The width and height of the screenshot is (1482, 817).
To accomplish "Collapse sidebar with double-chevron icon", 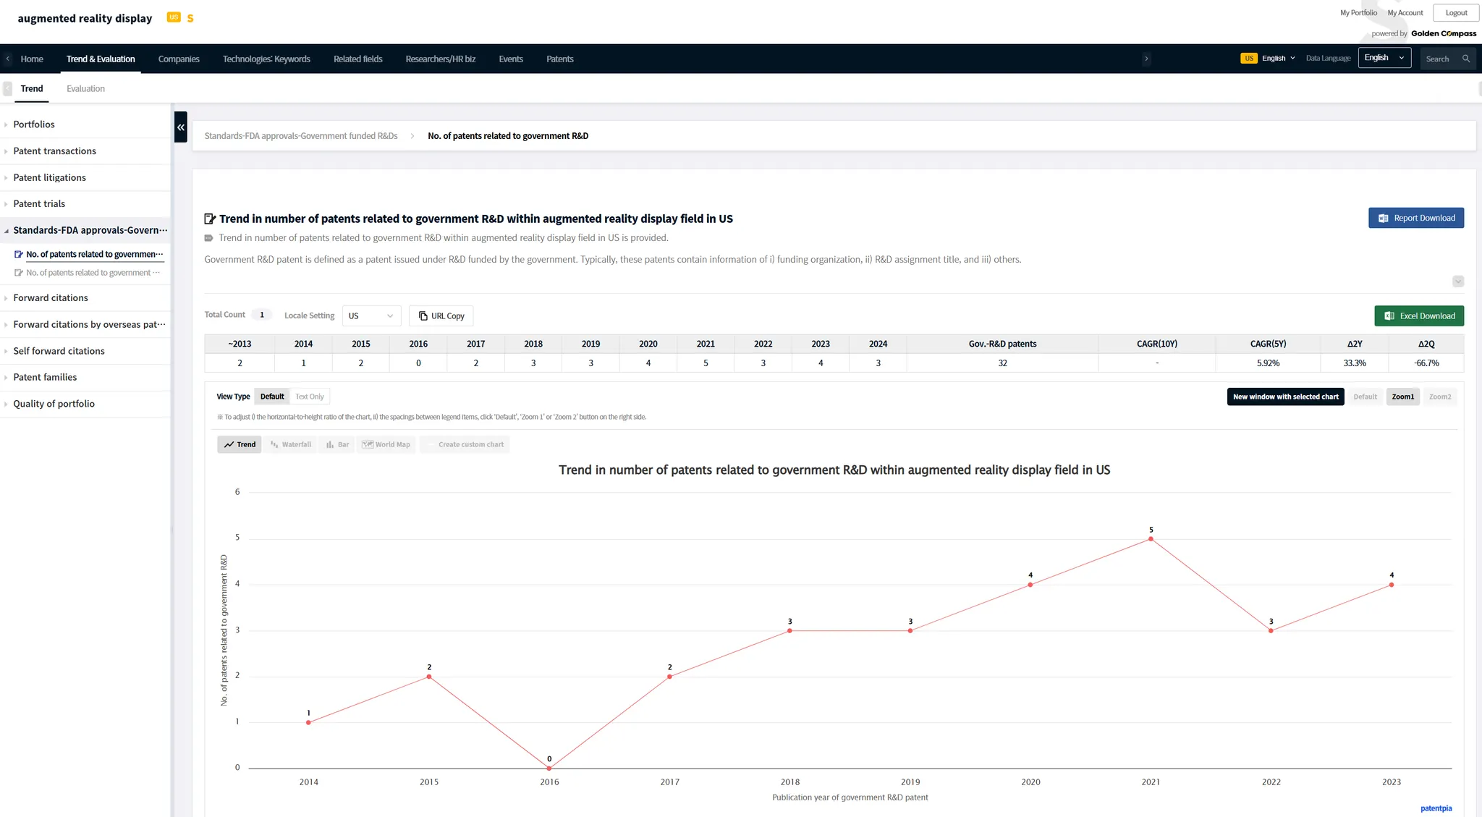I will coord(181,127).
